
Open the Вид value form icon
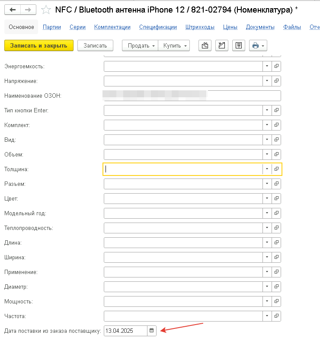click(276, 140)
